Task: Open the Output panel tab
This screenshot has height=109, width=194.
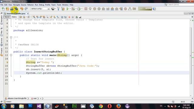Action: click(7, 102)
